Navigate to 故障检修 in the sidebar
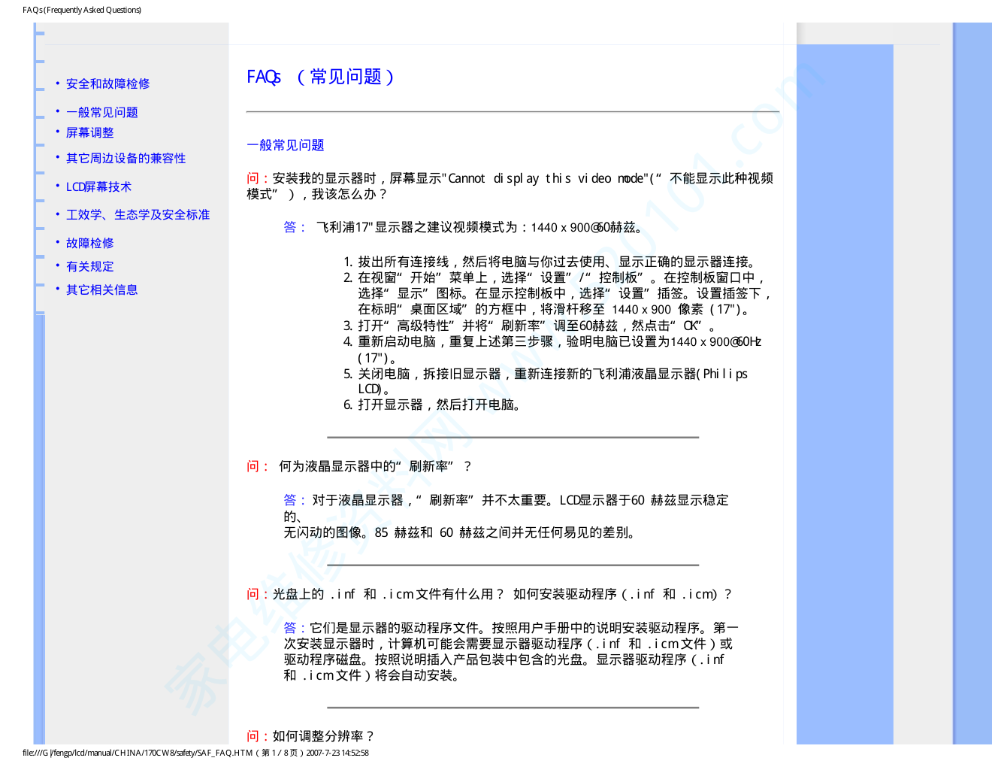 [89, 244]
